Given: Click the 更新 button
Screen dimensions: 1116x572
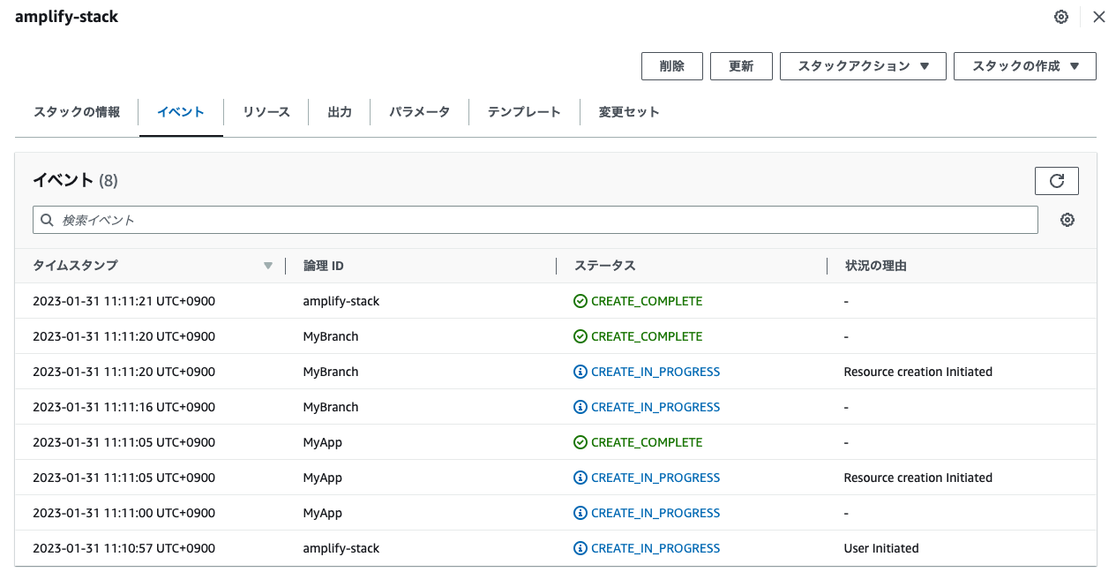Looking at the screenshot, I should coord(741,66).
